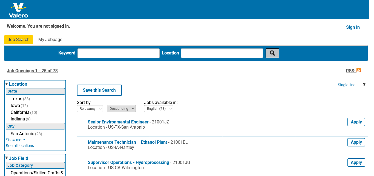Viewport: 374px width, 176px height.
Task: Open the RSS feed icon
Action: tap(358, 70)
